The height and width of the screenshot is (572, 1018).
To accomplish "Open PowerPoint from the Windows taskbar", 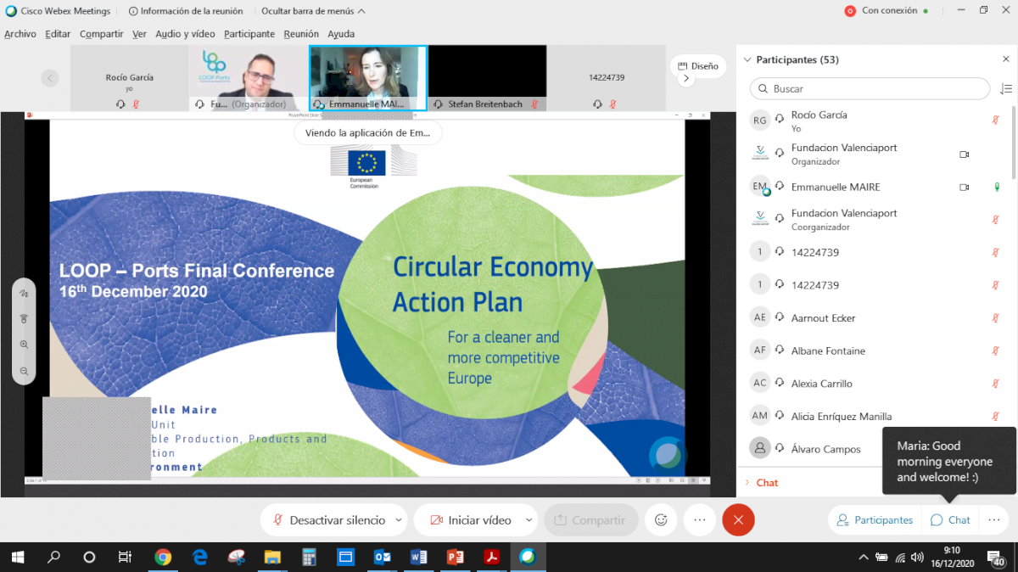I will [455, 558].
